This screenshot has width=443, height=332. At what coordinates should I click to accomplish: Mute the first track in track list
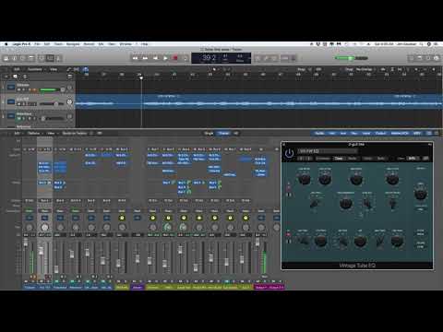click(x=19, y=89)
